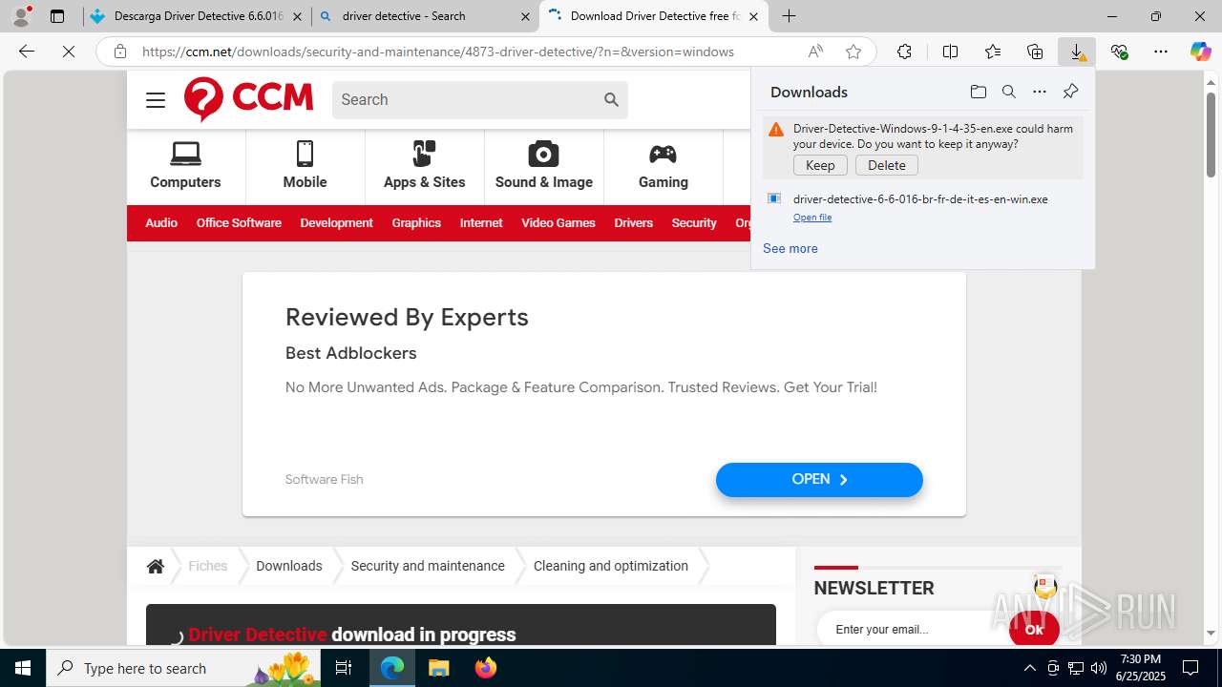Click Security and maintenance breadcrumb
Screen dimensions: 1222x687
(428, 566)
